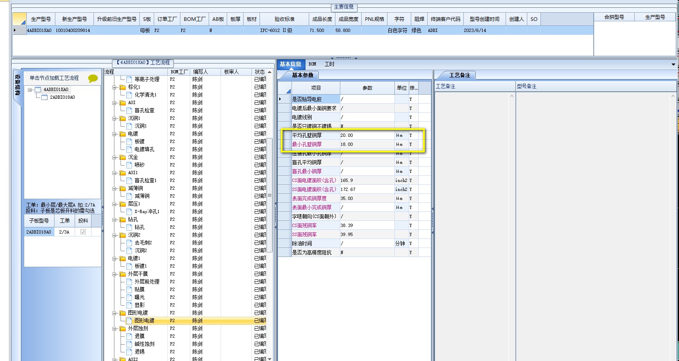This screenshot has height=361, width=679.
Task: Click the 沉金 folder icon
Action: [123, 157]
